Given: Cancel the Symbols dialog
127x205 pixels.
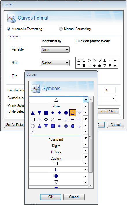Looking at the screenshot, I should click(74, 197).
